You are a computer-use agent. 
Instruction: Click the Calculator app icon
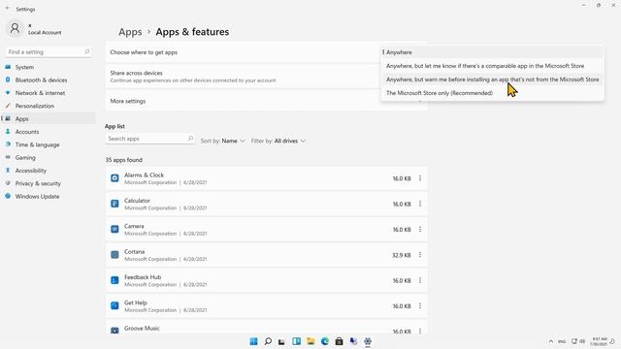(114, 204)
